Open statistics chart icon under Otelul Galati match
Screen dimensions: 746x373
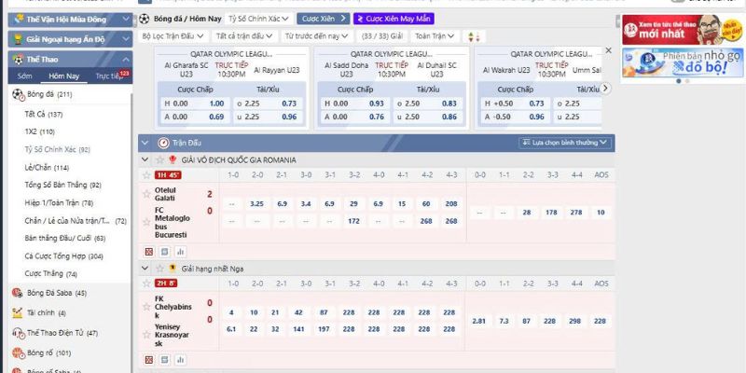[181, 252]
